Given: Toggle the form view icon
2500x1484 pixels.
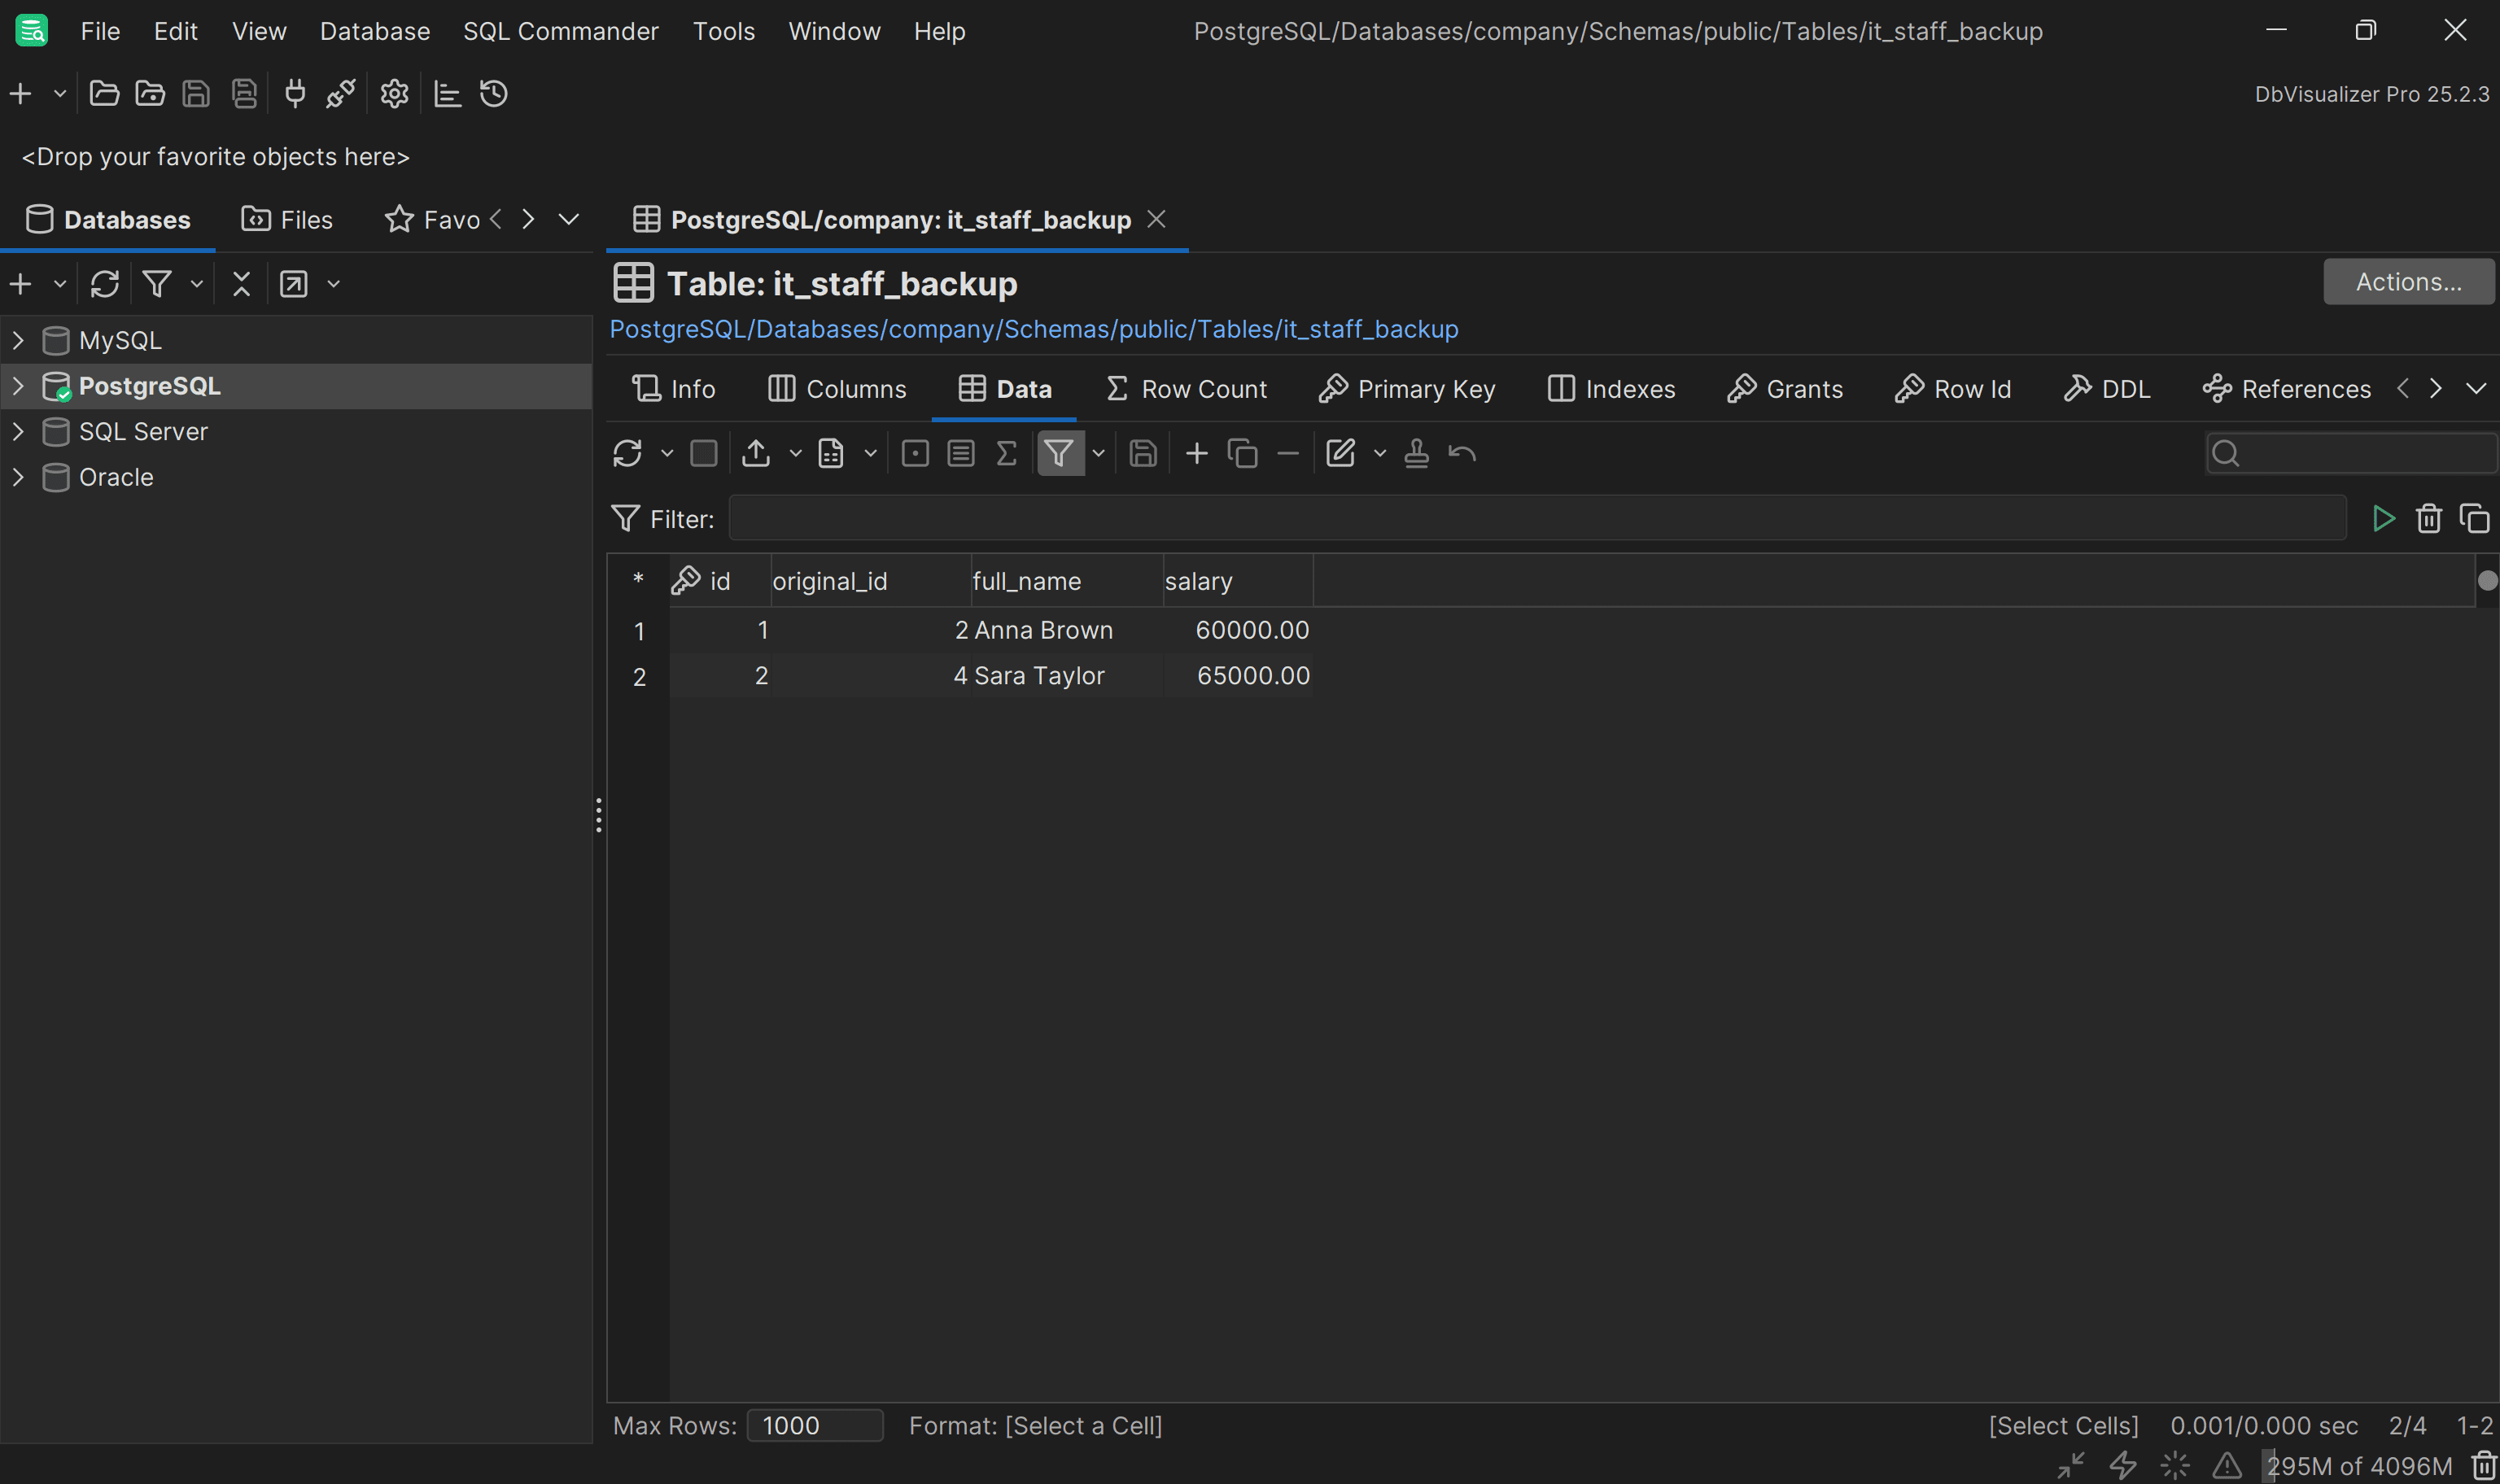Looking at the screenshot, I should pos(915,454).
